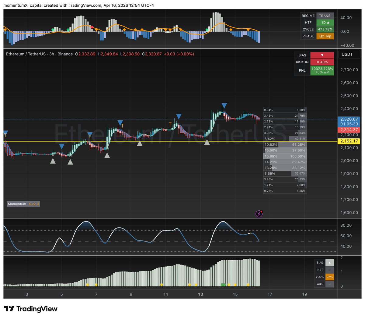Click the red 2,314.37 price label
The height and width of the screenshot is (319, 365).
tap(349, 130)
